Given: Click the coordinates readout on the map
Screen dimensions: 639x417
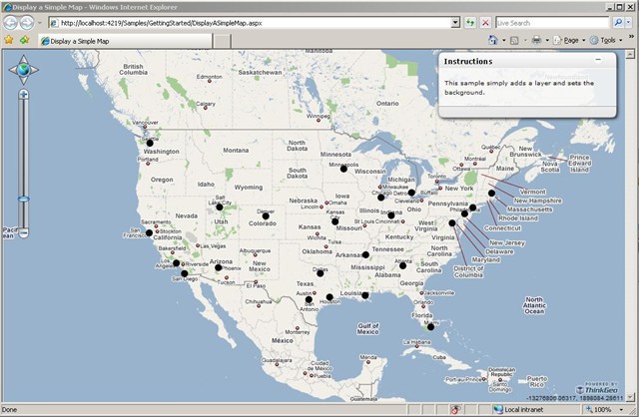Looking at the screenshot, I should pyautogui.click(x=575, y=398).
